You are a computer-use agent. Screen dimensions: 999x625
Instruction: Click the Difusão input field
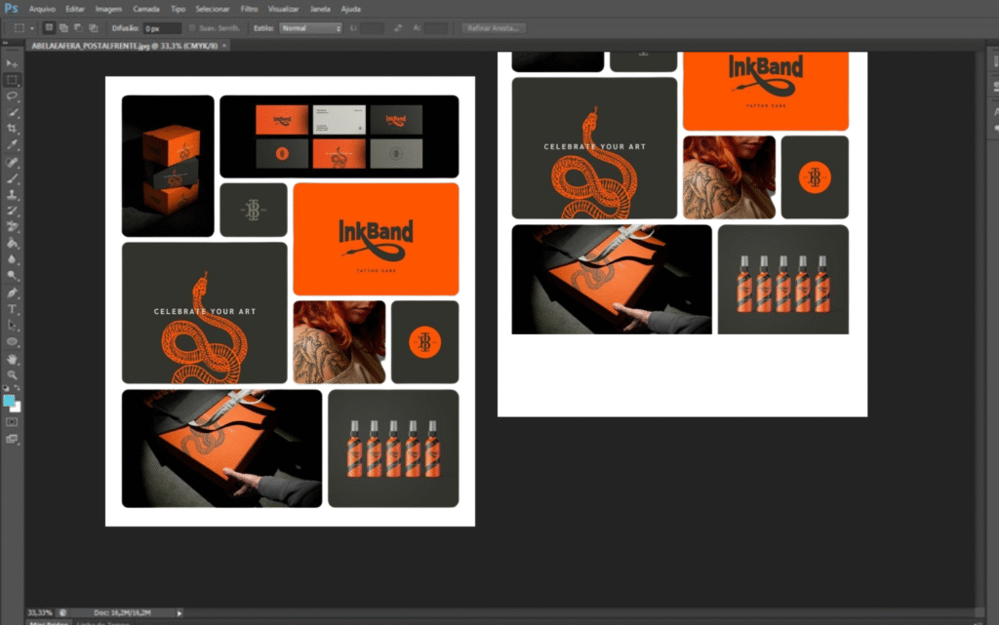[x=161, y=28]
